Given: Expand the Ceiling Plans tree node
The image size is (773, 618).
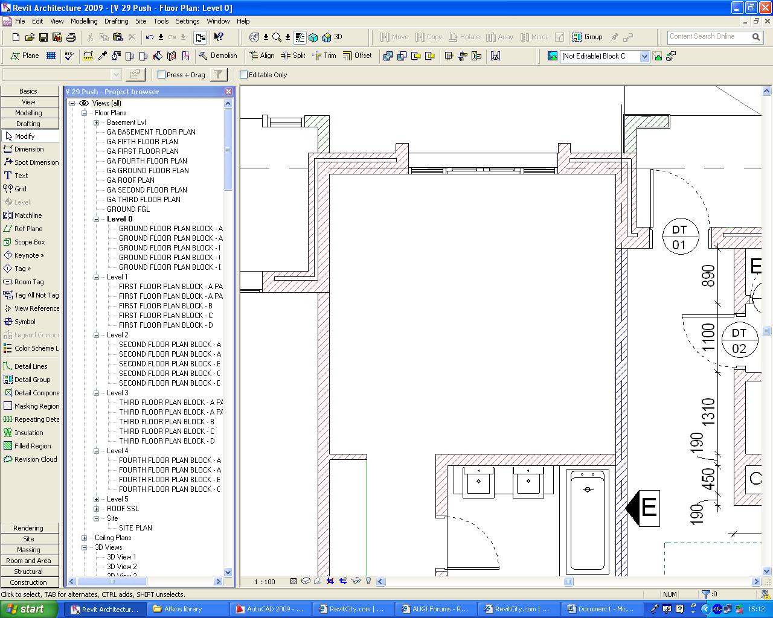Looking at the screenshot, I should pos(84,538).
